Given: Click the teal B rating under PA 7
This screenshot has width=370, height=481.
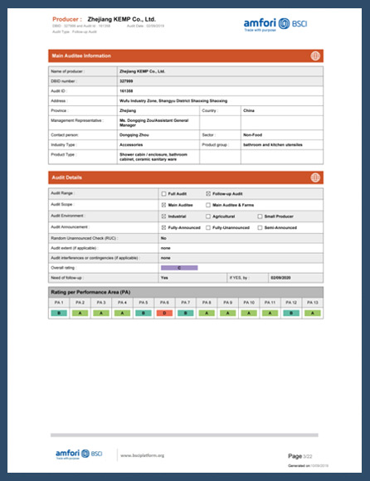Looking at the screenshot, I should click(x=186, y=313).
